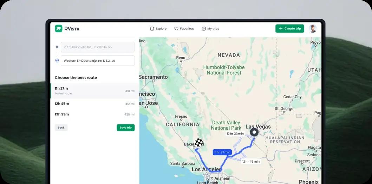Image resolution: width=372 pixels, height=184 pixels.
Task: Click the RVista logo icon
Action: point(58,29)
